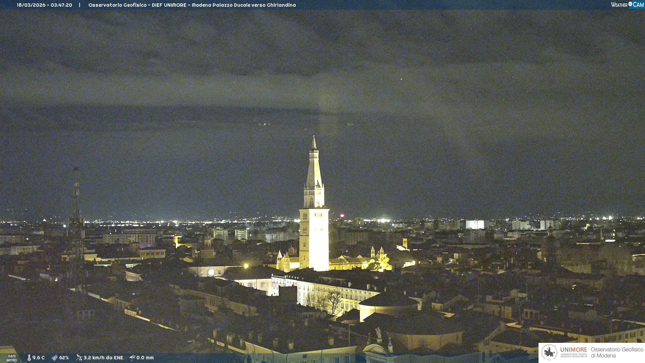
Task: Click the wind vane icon
Action: pos(79,358)
